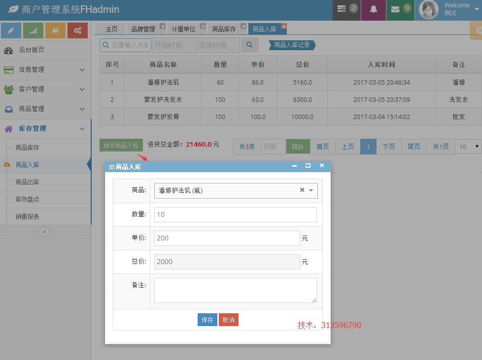
Task: Open the 销售报表 submenu item
Action: [45, 216]
